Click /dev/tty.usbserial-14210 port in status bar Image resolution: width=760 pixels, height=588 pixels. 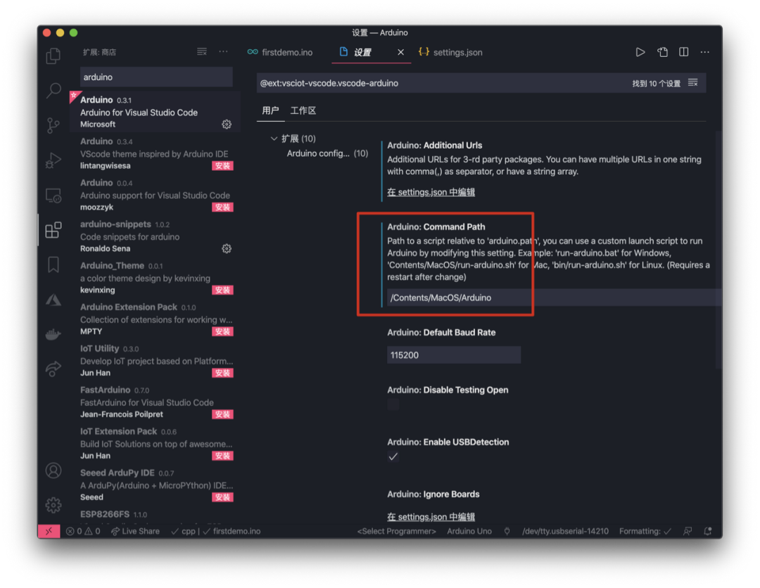(565, 531)
